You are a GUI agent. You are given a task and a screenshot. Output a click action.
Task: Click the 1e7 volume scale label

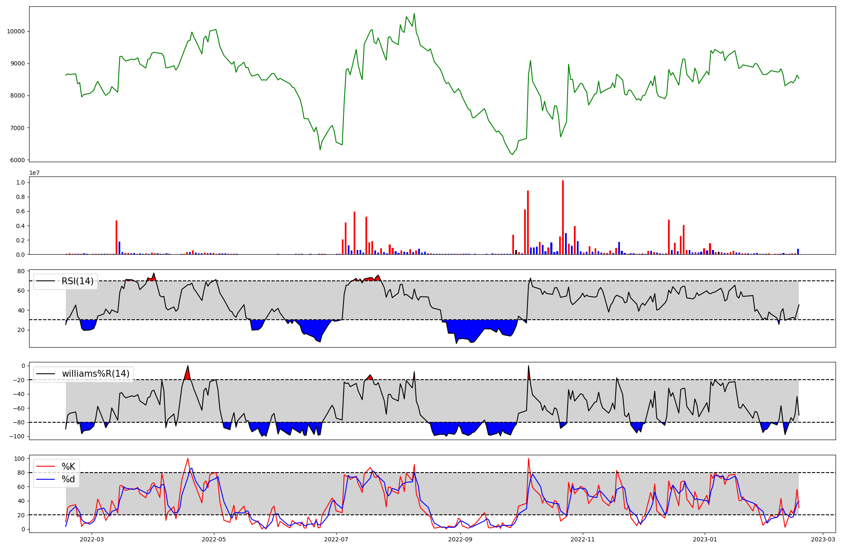tap(34, 173)
